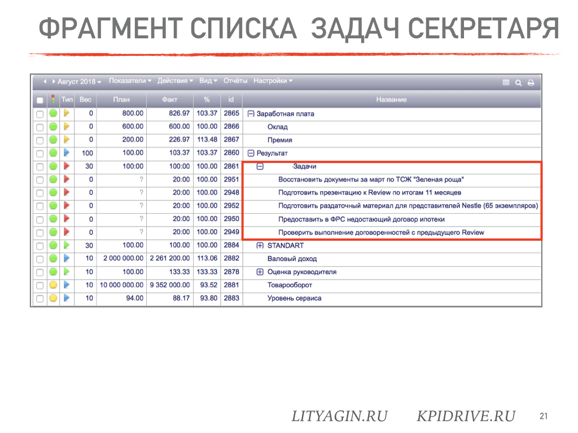Expand the Оценка руководителя group
This screenshot has height=433, width=578.
(260, 272)
